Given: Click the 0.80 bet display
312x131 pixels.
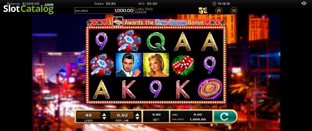Looking at the screenshot, I should [x=156, y=116].
